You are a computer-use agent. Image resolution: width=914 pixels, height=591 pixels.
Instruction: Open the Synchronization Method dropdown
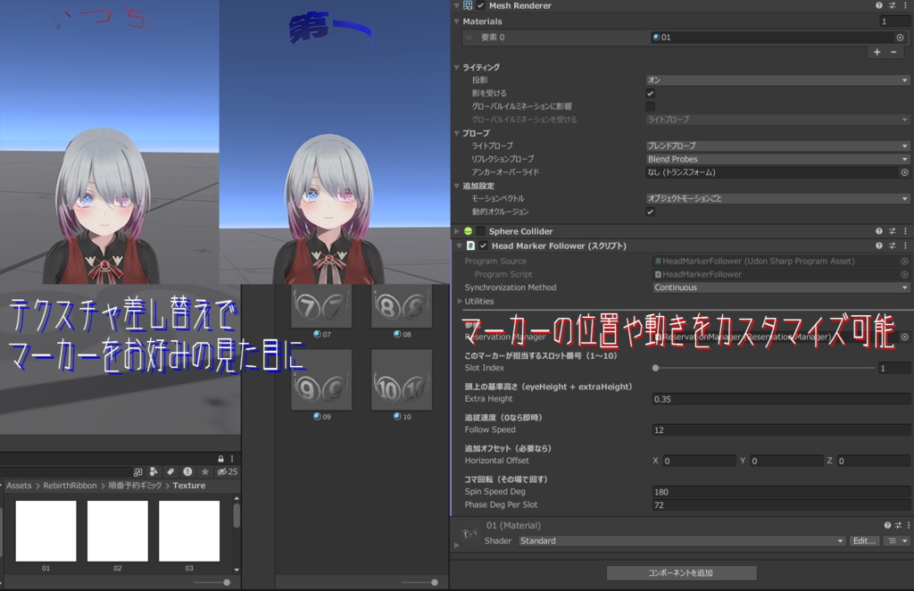coord(779,287)
